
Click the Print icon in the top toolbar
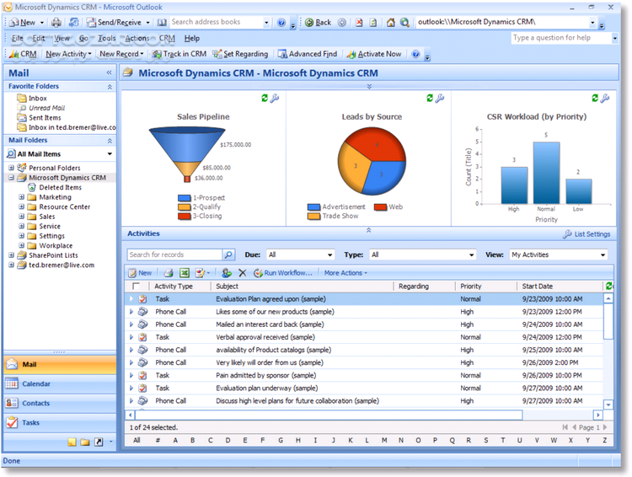tap(56, 22)
